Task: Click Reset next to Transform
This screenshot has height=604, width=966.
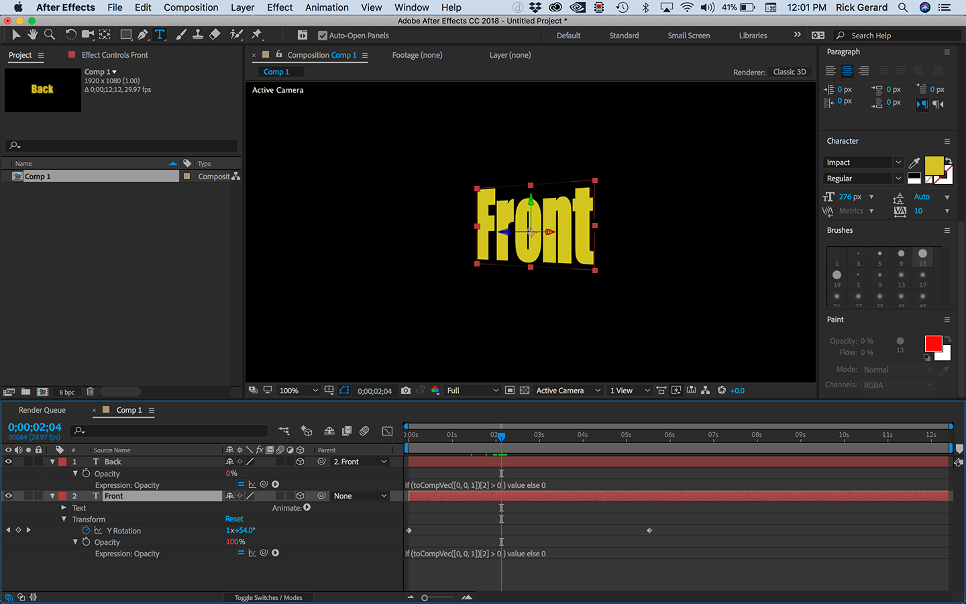Action: [x=234, y=519]
